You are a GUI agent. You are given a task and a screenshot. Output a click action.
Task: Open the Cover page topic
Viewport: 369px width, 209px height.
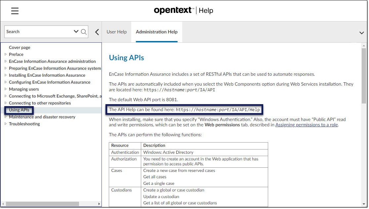[20, 48]
